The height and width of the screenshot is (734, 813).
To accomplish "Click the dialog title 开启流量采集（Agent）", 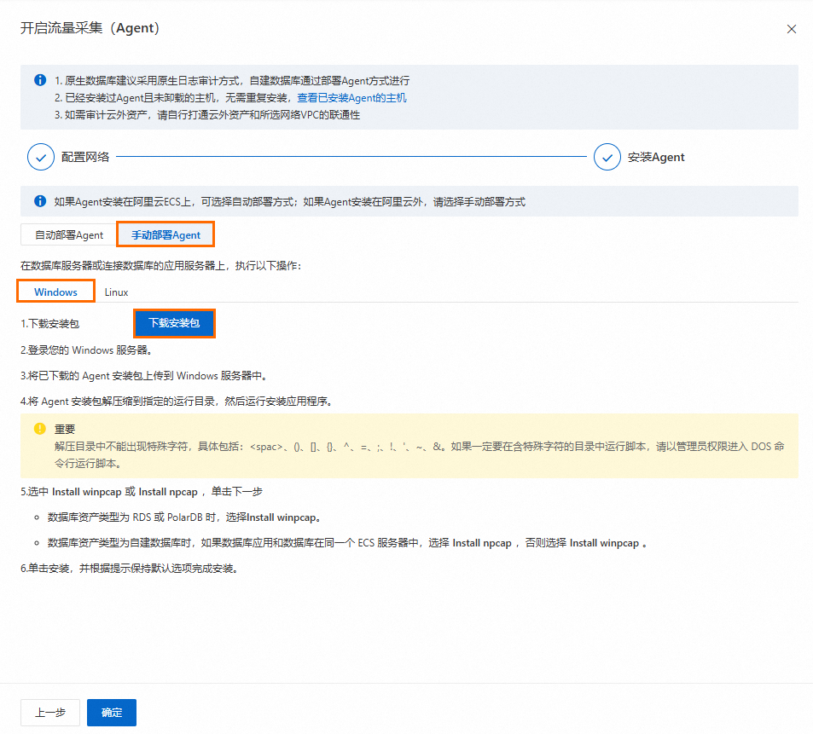I will click(90, 28).
